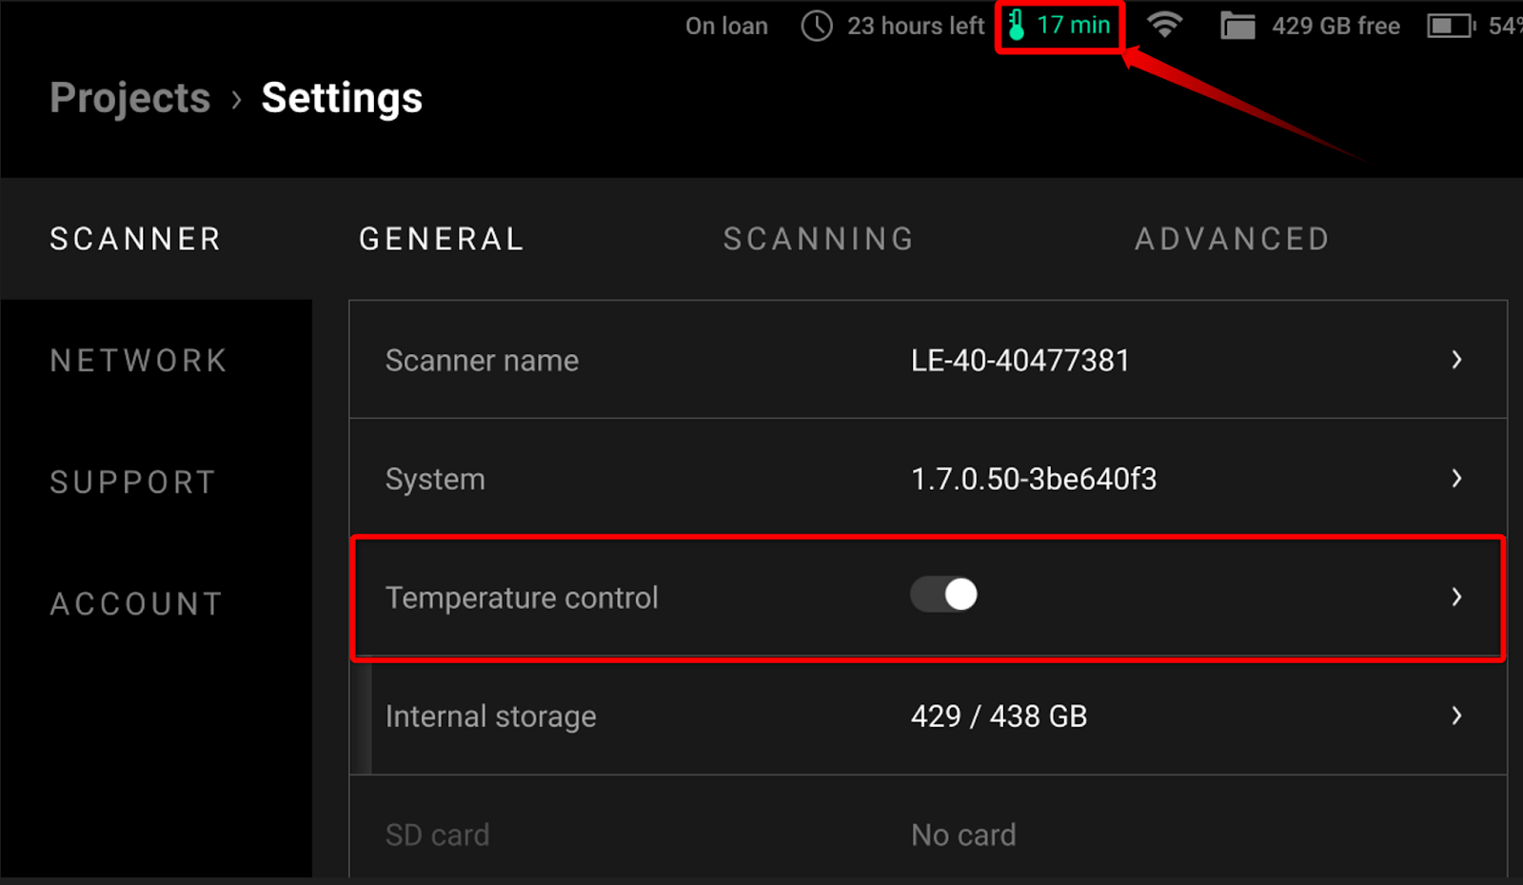This screenshot has width=1523, height=885.
Task: Click the folder storage icon
Action: 1237,26
